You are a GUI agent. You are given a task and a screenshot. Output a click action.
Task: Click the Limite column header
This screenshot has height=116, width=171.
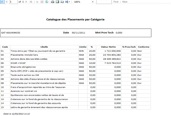[x=83, y=47]
